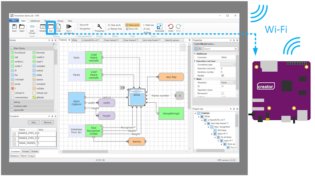Select the SetupWiringX node on canvas
The height and width of the screenshot is (176, 315).
[171, 114]
